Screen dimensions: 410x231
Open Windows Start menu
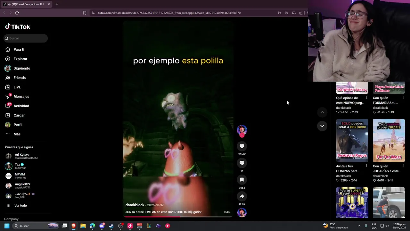pos(7,226)
